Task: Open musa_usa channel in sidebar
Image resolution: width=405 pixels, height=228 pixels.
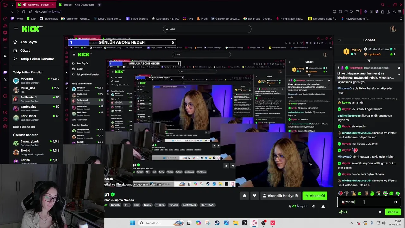Action: (x=36, y=90)
